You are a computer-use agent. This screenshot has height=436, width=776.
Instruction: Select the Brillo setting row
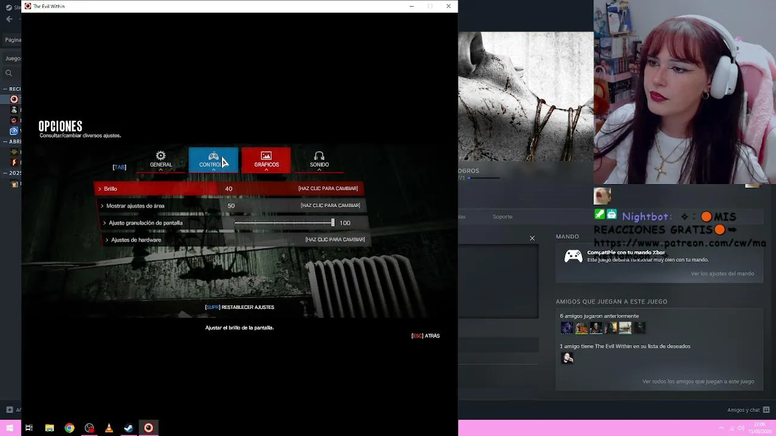pyautogui.click(x=229, y=188)
